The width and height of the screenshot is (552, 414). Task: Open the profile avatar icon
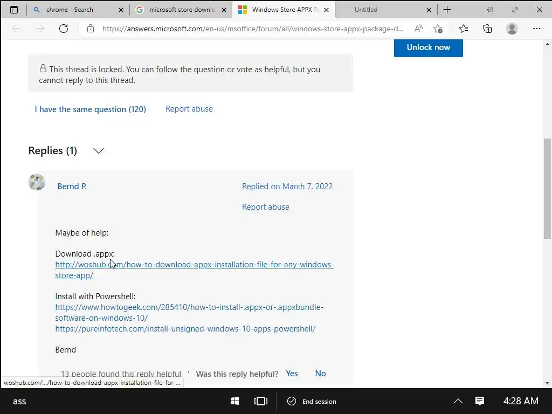click(x=512, y=29)
